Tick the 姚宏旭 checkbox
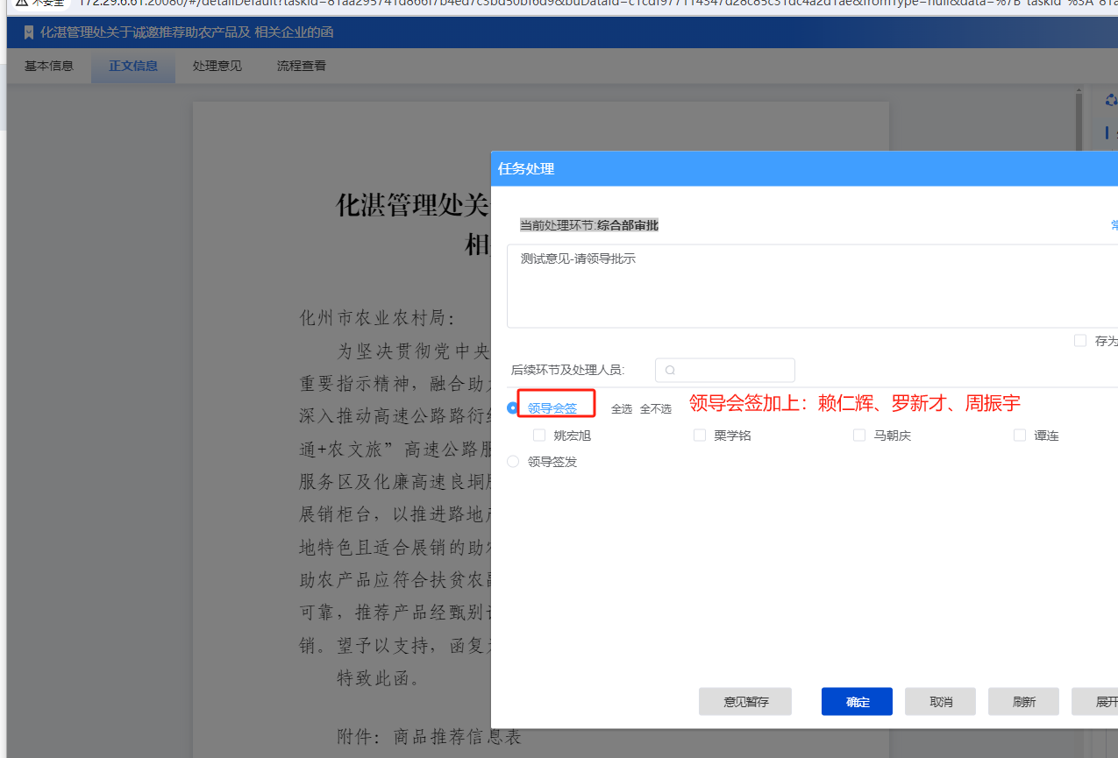The height and width of the screenshot is (758, 1118). 539,435
